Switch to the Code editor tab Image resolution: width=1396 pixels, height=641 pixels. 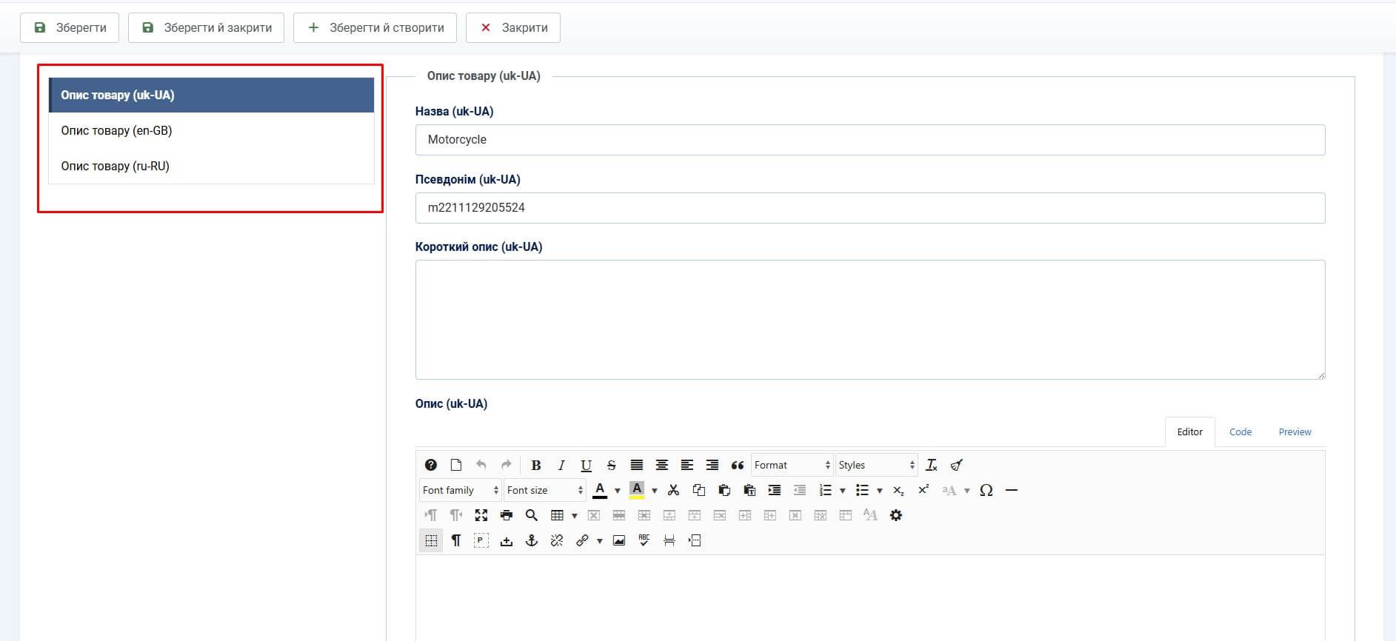1240,432
